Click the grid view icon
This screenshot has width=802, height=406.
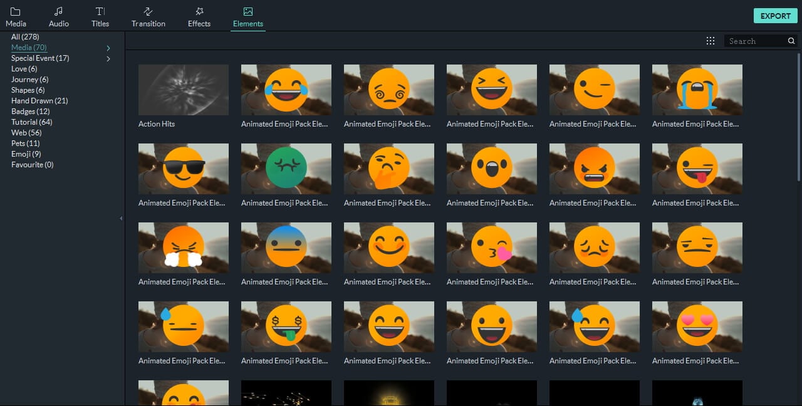click(711, 41)
